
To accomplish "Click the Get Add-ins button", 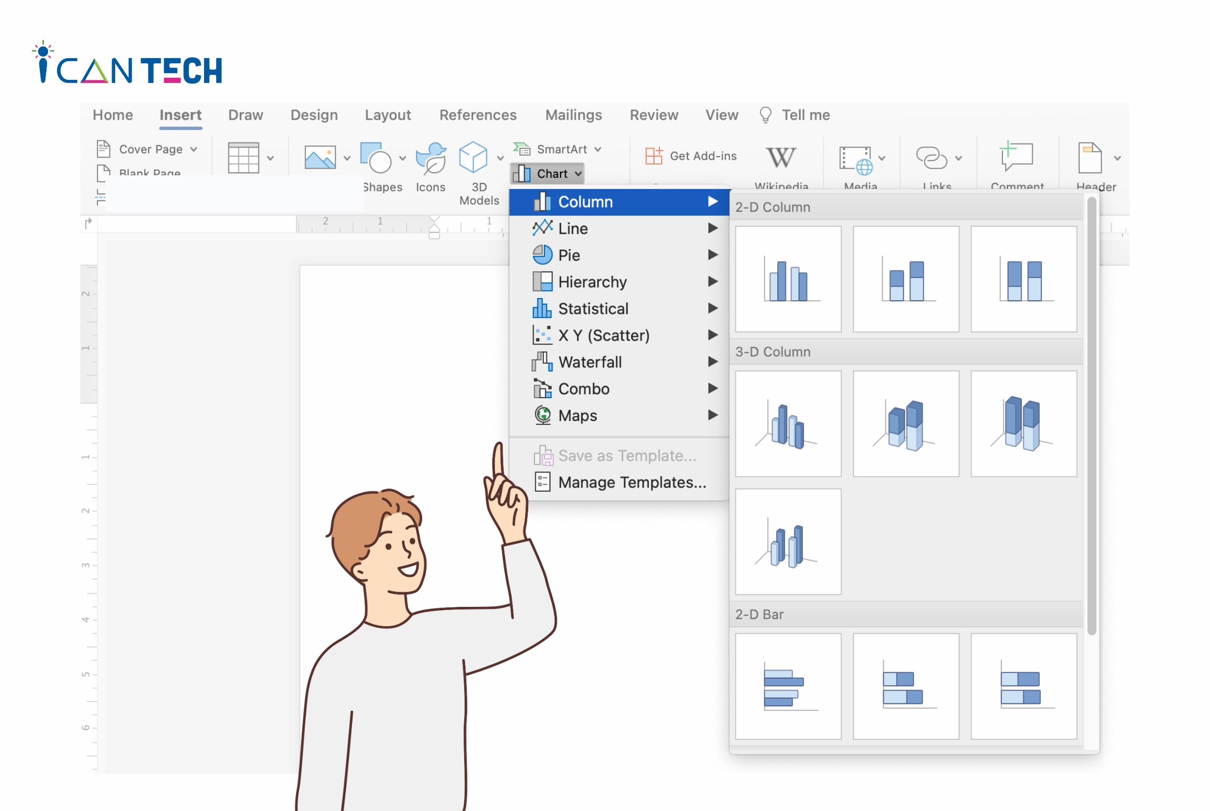I will tap(690, 156).
